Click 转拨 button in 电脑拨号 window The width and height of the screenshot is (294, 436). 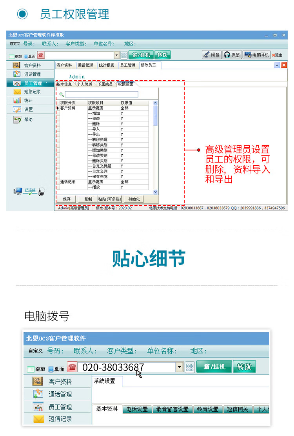point(244,367)
